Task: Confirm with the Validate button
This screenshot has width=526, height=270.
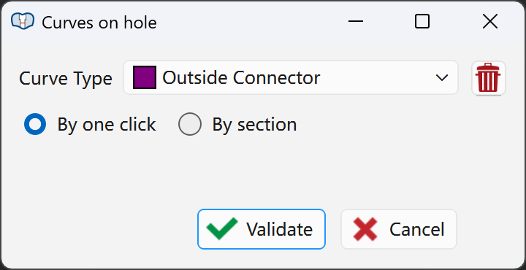Action: coord(262,229)
